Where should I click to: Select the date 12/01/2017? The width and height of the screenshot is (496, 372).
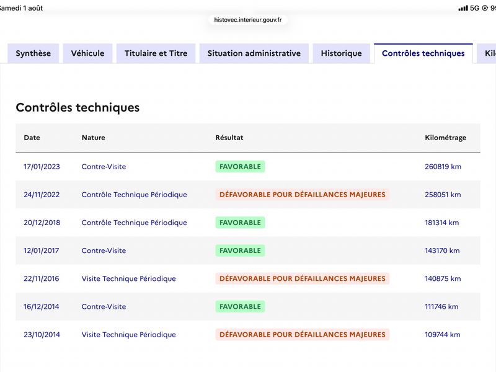click(42, 250)
